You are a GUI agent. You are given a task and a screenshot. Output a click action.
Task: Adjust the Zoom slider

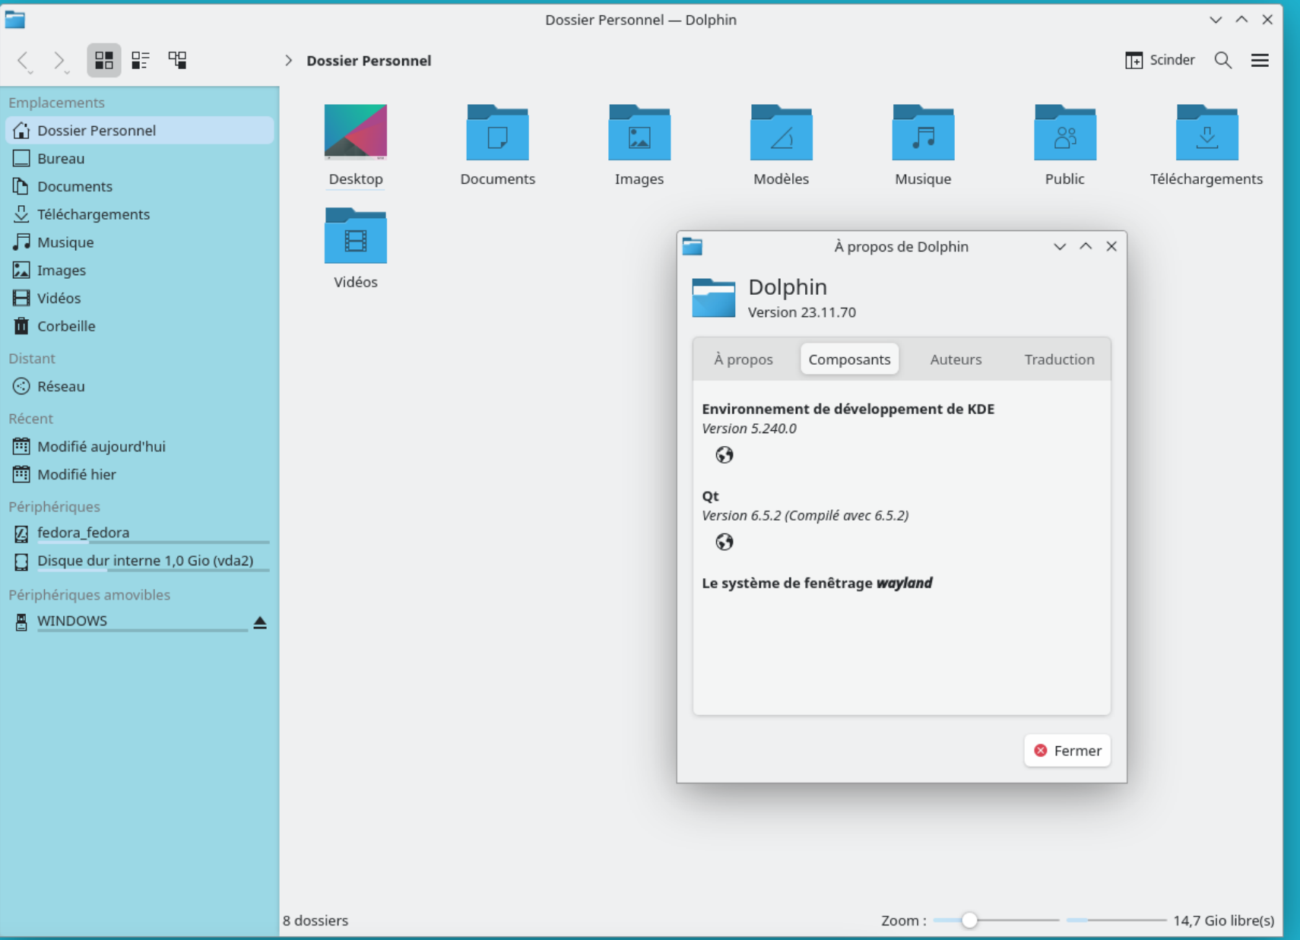click(996, 920)
